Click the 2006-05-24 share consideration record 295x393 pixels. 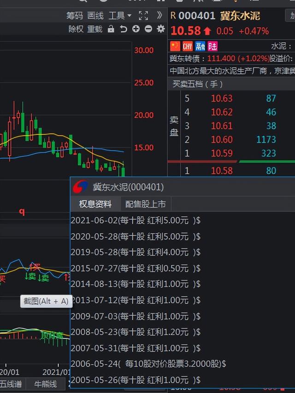tap(148, 363)
